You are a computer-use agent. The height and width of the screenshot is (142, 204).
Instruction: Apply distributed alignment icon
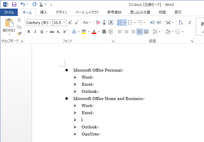click(x=146, y=32)
